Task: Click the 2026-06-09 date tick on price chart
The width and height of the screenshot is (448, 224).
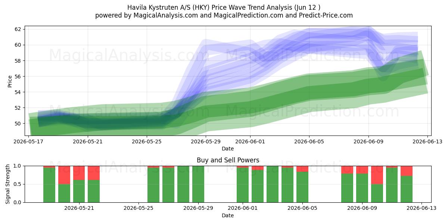Action: [368, 141]
